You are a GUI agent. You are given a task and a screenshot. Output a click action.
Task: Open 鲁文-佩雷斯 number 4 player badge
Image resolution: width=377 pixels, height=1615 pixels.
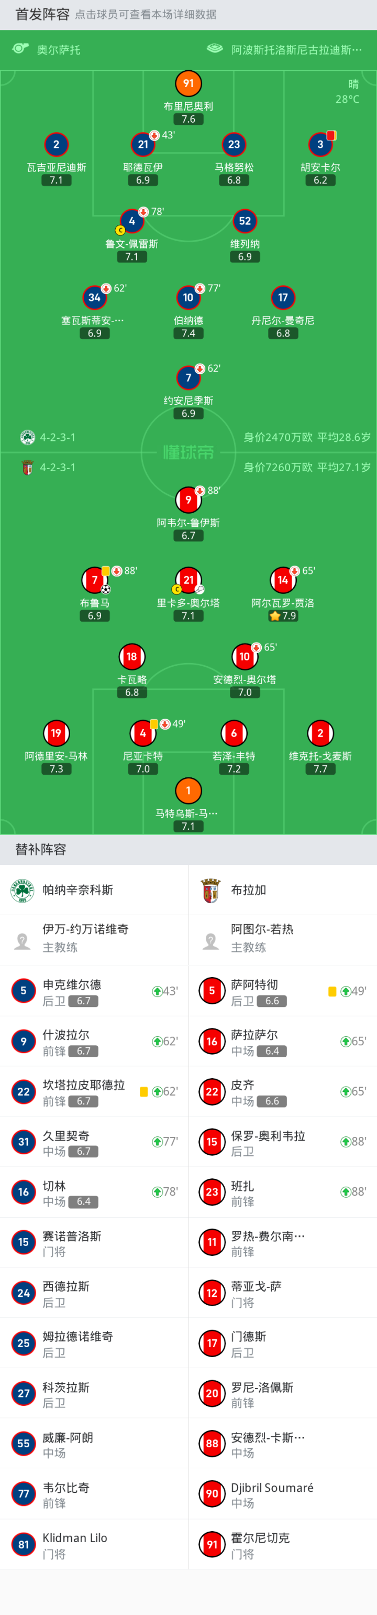[x=131, y=221]
